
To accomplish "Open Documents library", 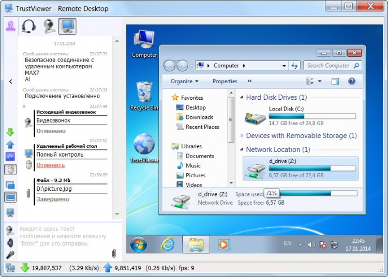I will pyautogui.click(x=196, y=156).
